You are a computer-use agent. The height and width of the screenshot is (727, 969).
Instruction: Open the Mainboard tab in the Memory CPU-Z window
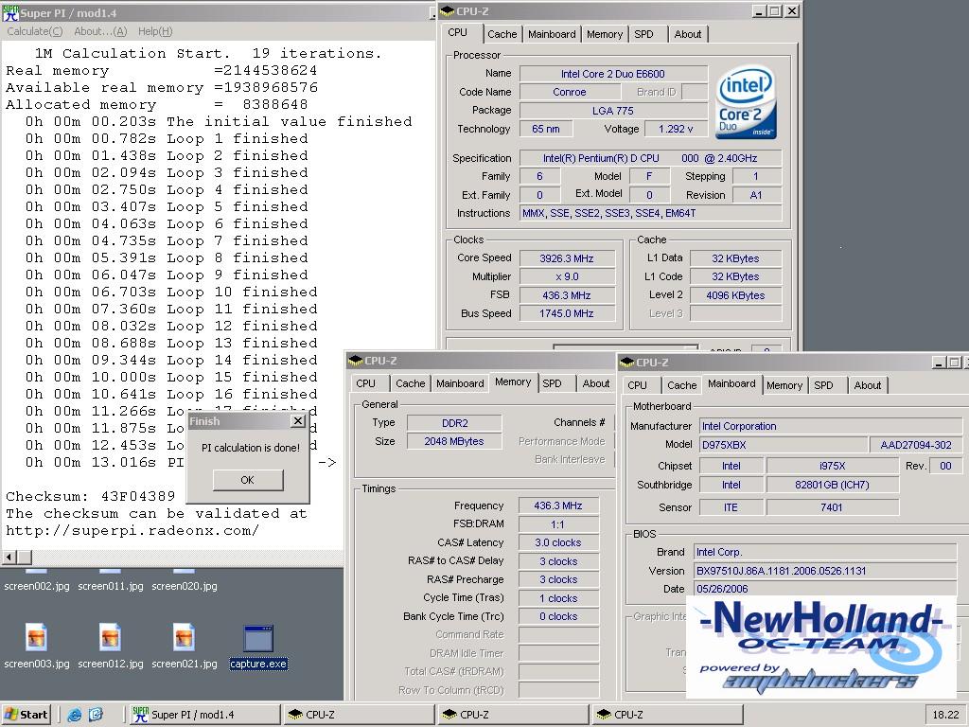point(461,384)
